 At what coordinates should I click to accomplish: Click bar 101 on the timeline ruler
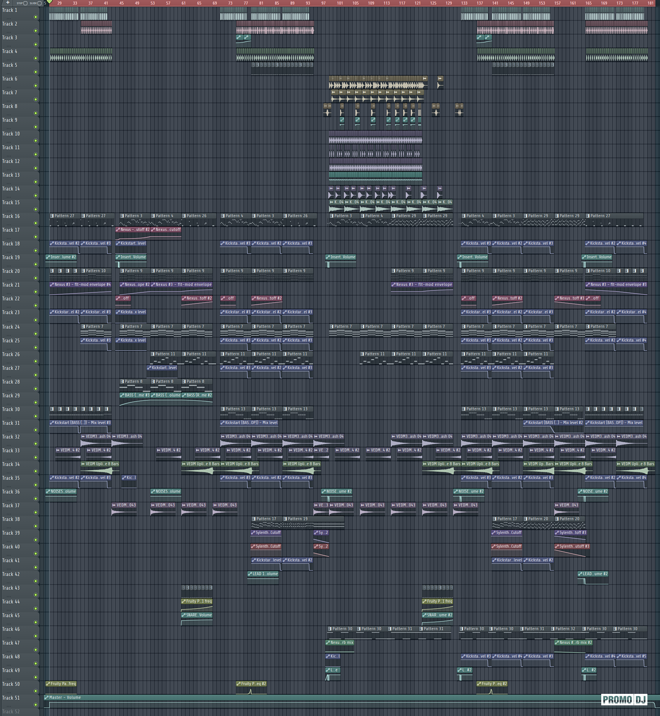340,3
